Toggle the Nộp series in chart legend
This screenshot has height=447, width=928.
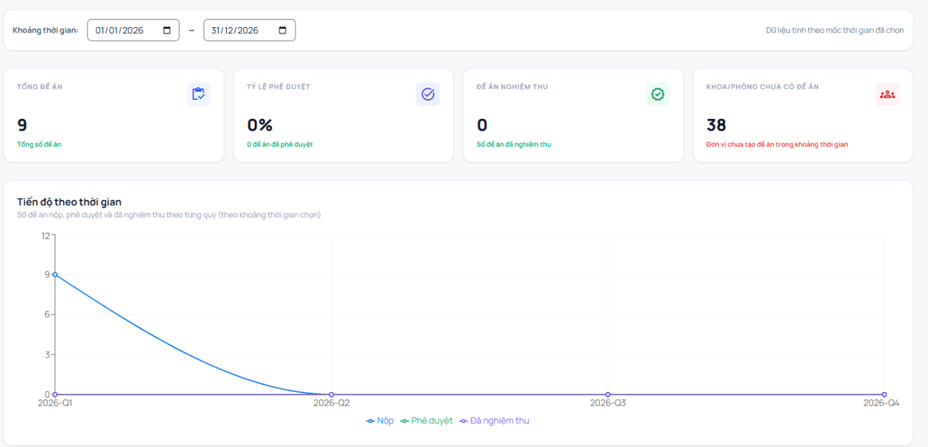[x=380, y=421]
